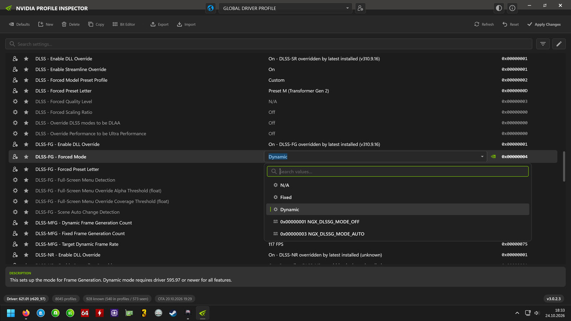Viewport: 571px width, 321px height.
Task: Click the 117 FPS value
Action: point(276,244)
